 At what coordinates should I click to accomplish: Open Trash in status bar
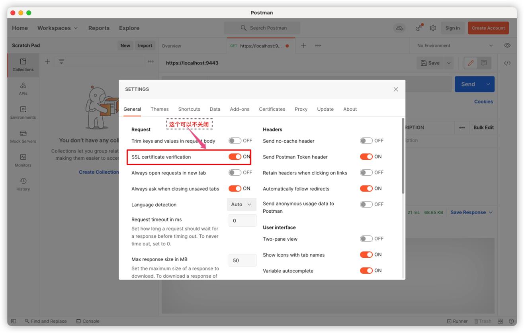click(483, 321)
